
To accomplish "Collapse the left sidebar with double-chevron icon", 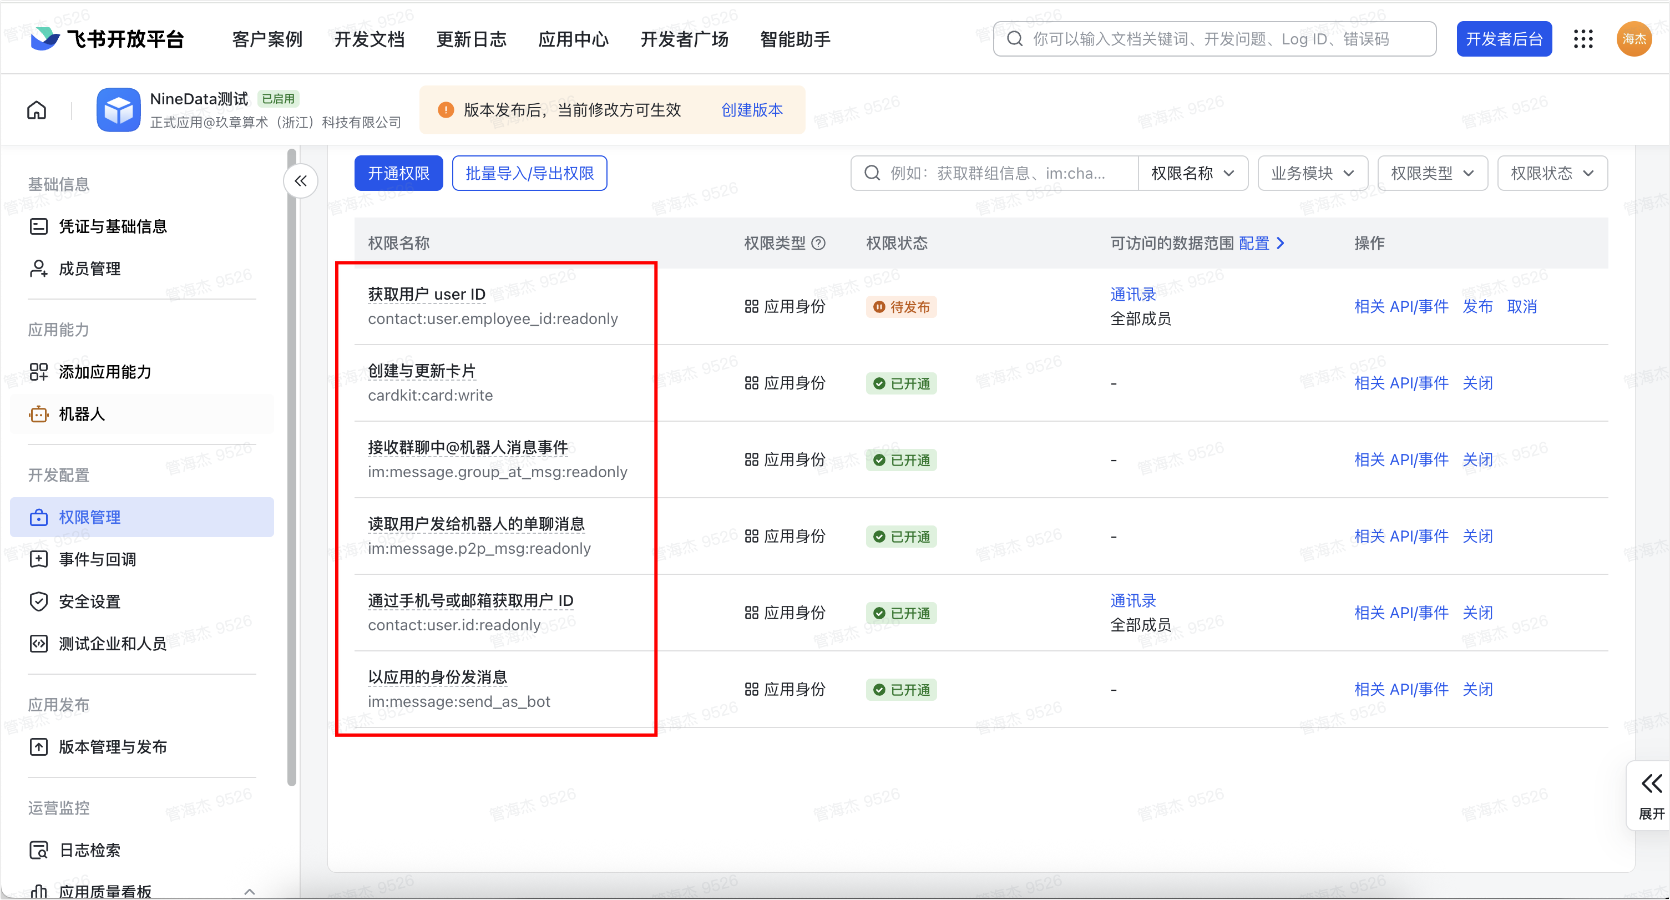I will (300, 181).
